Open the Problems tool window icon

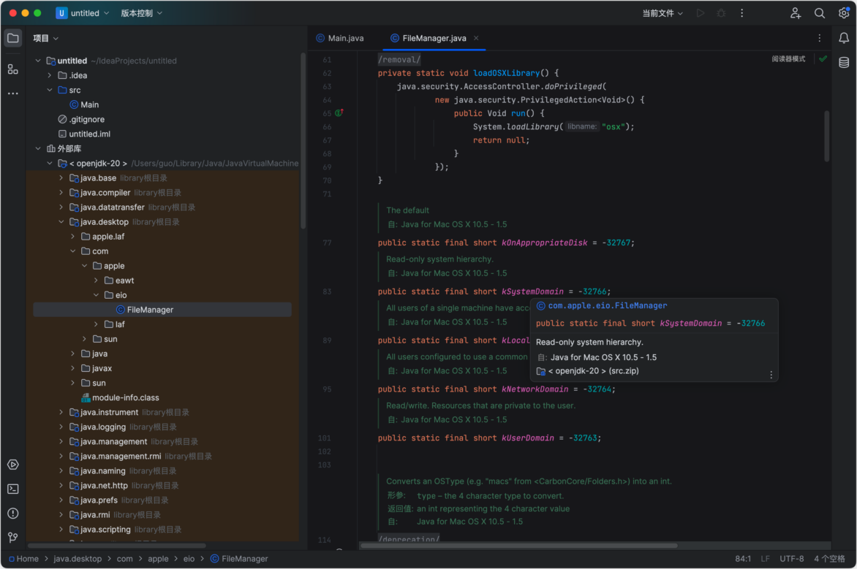point(13,513)
